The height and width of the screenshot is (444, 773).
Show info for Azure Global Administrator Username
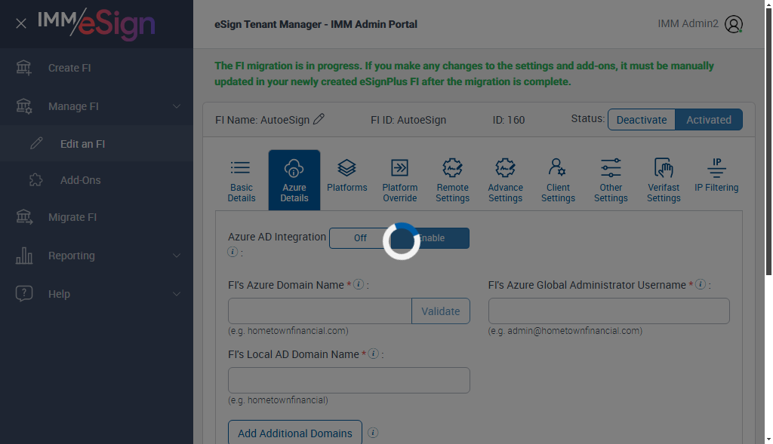(700, 284)
